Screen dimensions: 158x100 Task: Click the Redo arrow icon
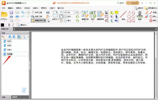click(x=23, y=16)
